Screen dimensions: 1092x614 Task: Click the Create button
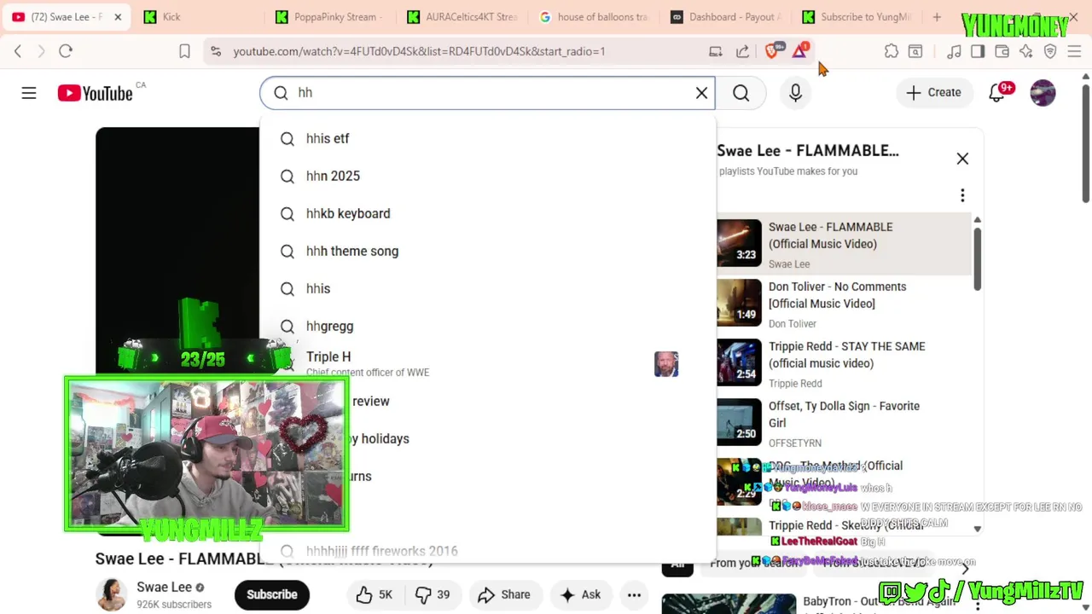(933, 93)
